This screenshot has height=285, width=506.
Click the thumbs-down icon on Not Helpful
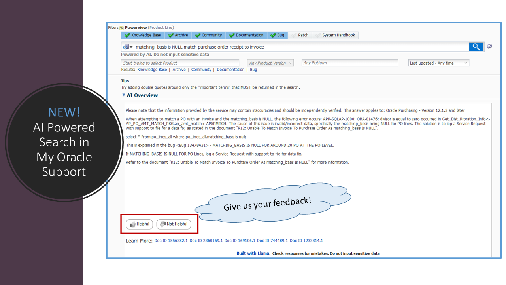[x=162, y=224]
